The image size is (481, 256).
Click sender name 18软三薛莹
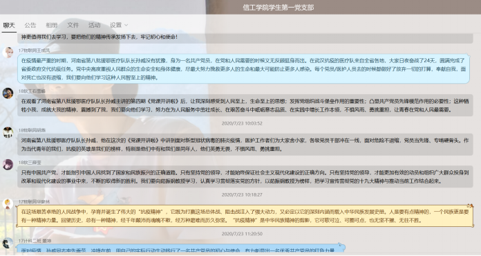(30, 163)
